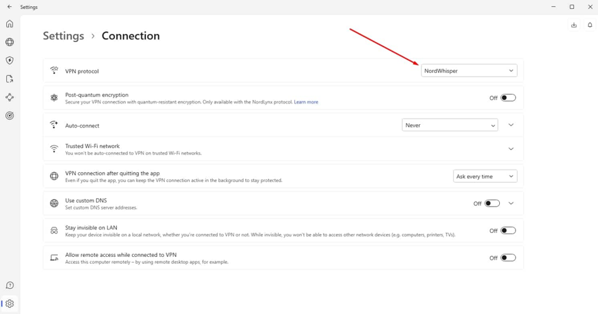The image size is (598, 314).
Task: Toggle Allow remote access while connected
Action: (x=507, y=257)
